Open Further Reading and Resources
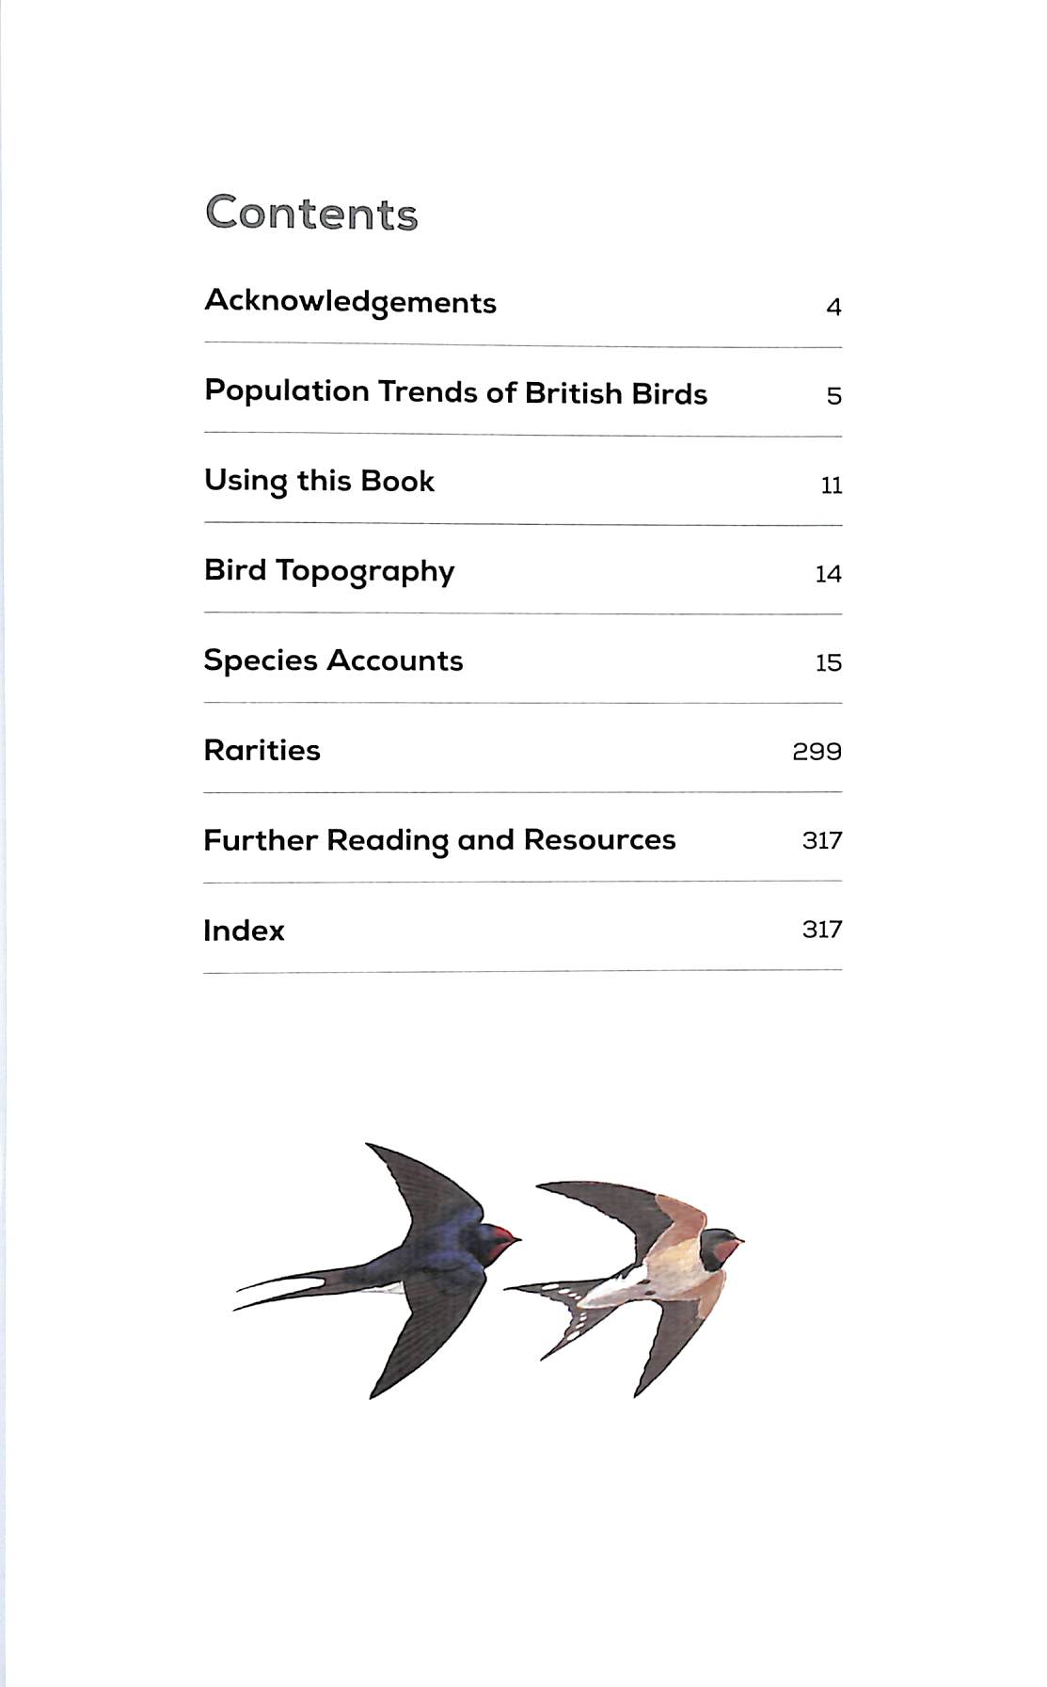 tap(439, 839)
